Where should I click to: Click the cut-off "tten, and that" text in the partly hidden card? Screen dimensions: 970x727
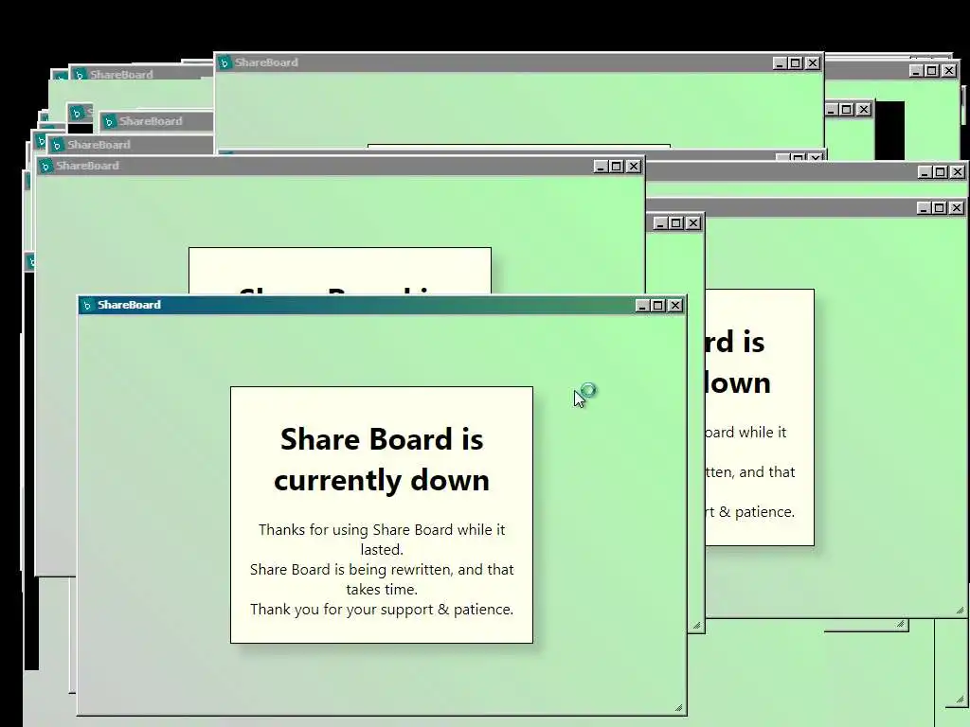pos(750,472)
